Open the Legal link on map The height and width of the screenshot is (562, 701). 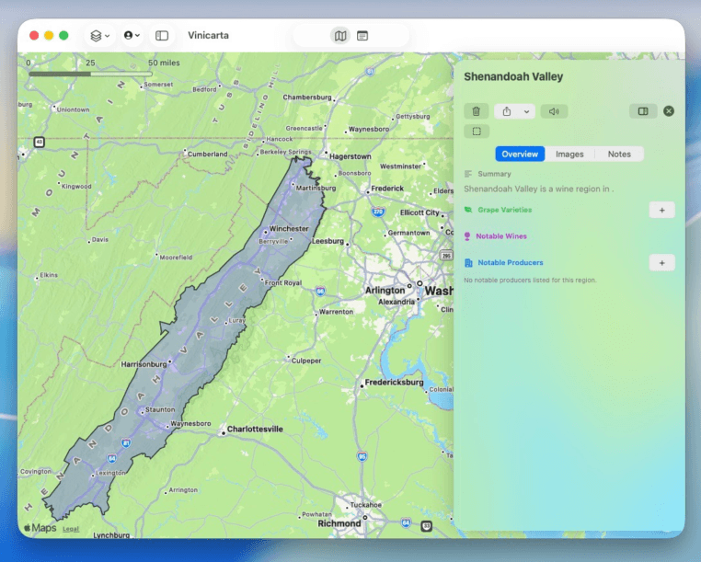[x=71, y=529]
